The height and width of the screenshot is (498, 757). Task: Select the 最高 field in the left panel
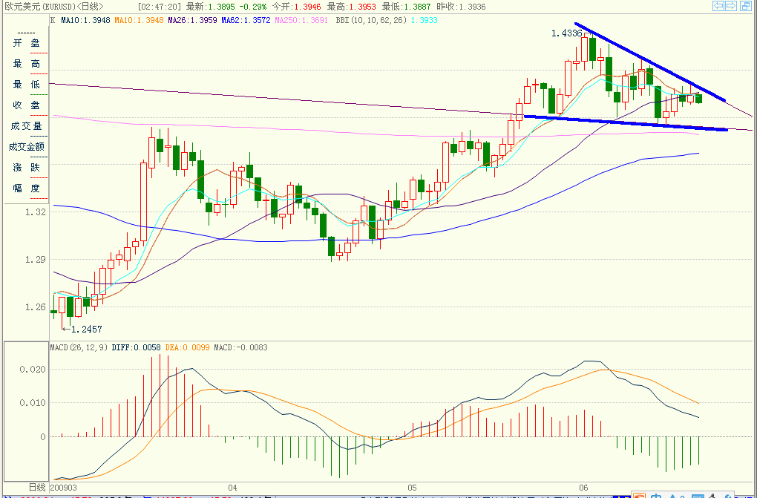[26, 64]
